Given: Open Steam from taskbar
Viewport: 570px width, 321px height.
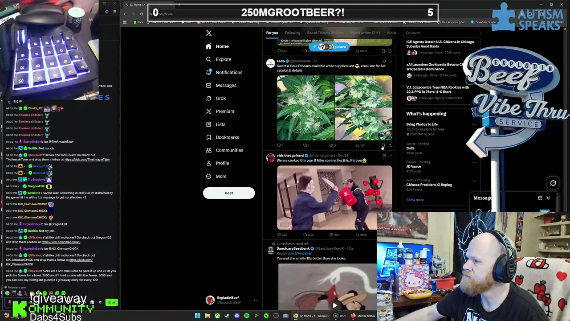Looking at the screenshot, I should click(227, 316).
